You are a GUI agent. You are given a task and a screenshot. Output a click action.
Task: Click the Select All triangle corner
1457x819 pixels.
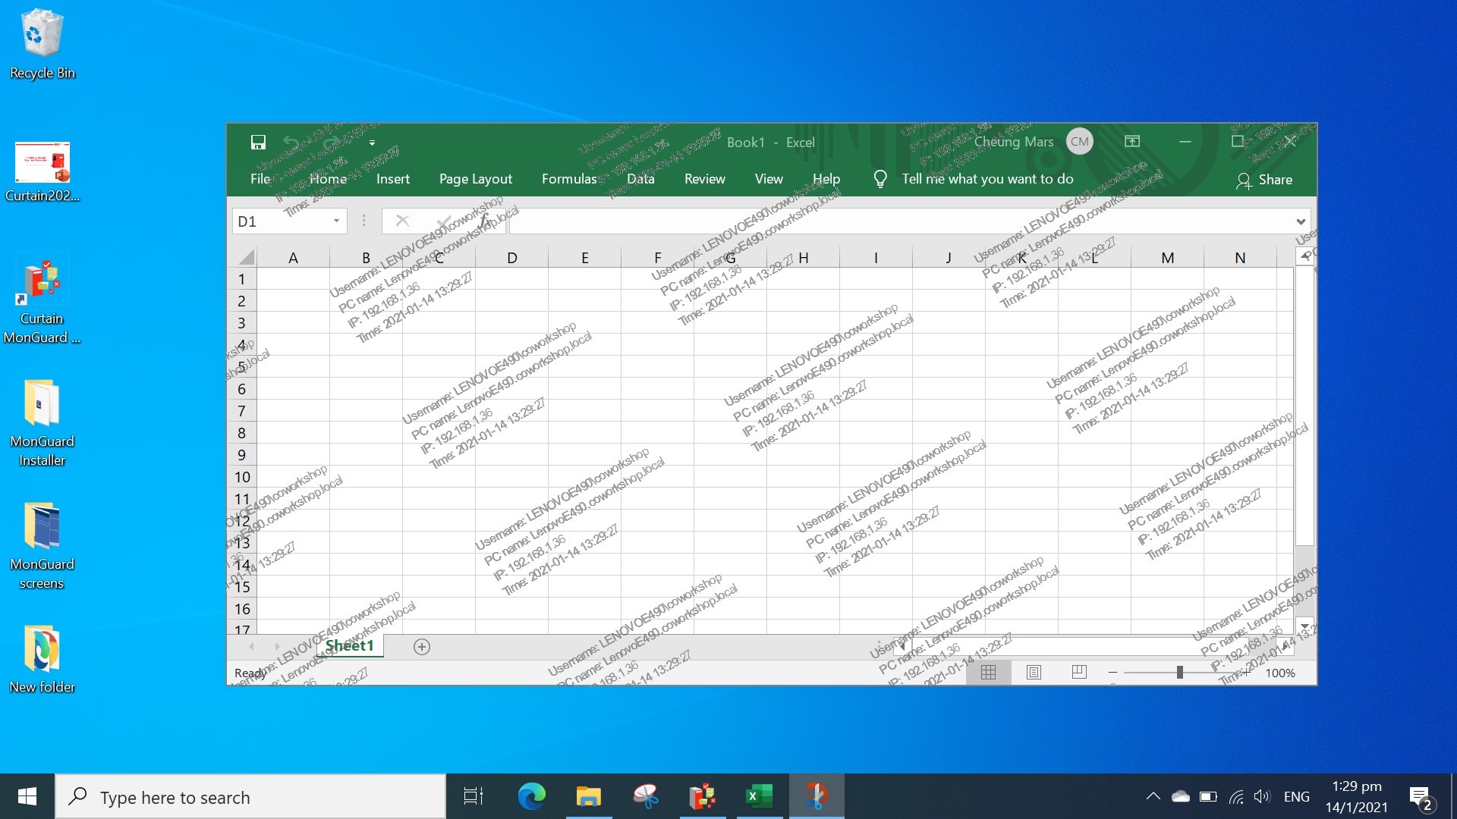(247, 257)
